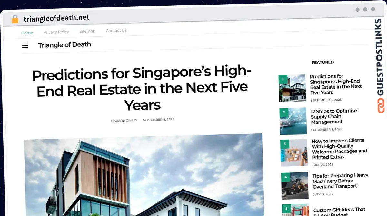Open 12 Steps to Optimise Supply Chain

pos(334,116)
